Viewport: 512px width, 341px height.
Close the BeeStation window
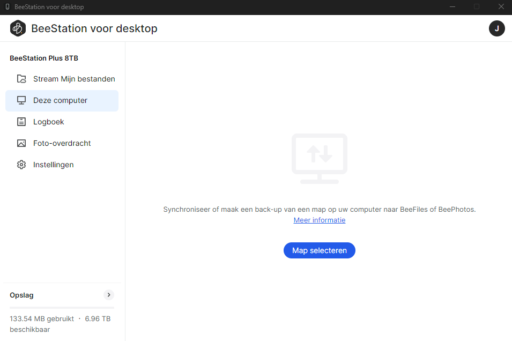[501, 7]
